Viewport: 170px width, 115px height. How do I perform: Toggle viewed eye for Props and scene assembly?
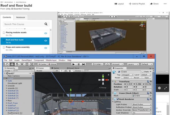click(46, 48)
